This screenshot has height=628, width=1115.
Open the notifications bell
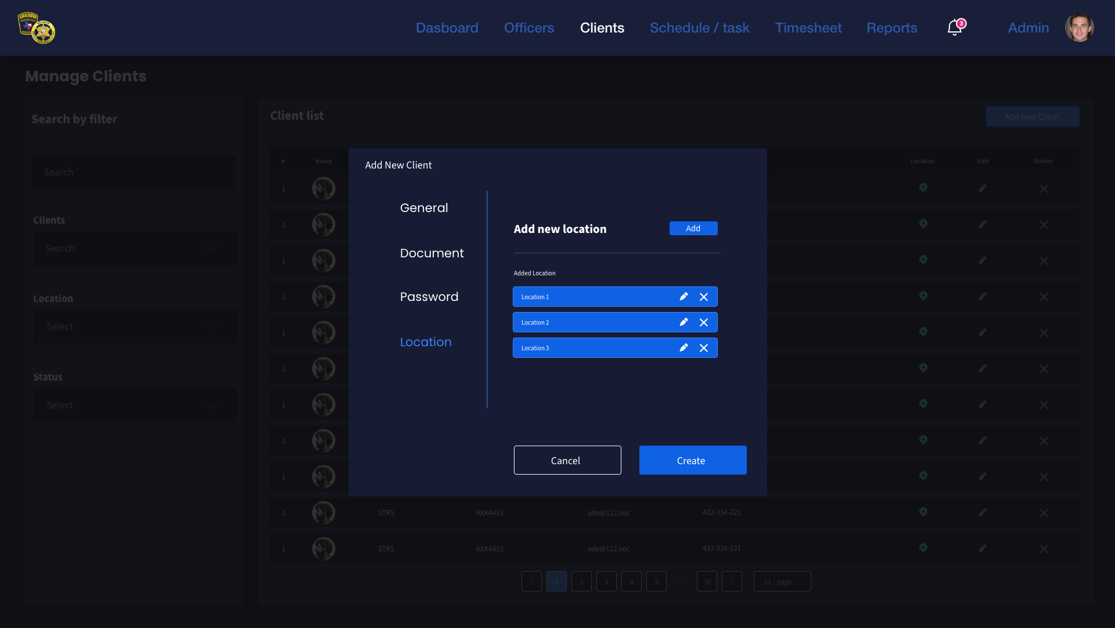click(954, 28)
